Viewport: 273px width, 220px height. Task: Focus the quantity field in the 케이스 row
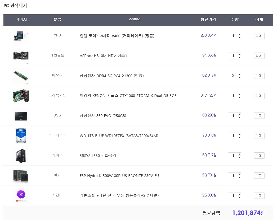(x=233, y=156)
